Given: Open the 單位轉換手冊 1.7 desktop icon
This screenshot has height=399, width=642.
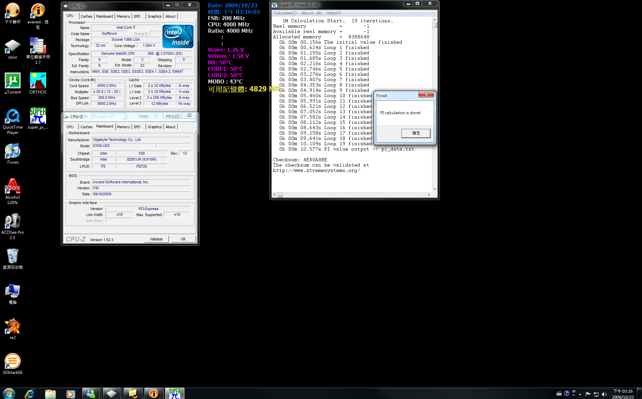Looking at the screenshot, I should click(38, 51).
